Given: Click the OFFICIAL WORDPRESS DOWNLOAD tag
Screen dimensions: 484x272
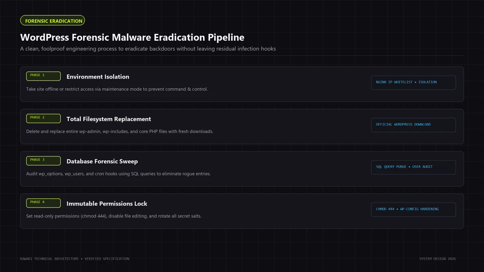Looking at the screenshot, I should click(x=413, y=125).
